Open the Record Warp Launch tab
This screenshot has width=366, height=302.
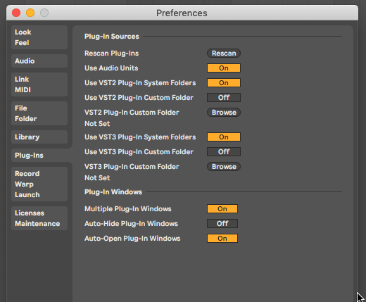point(39,184)
